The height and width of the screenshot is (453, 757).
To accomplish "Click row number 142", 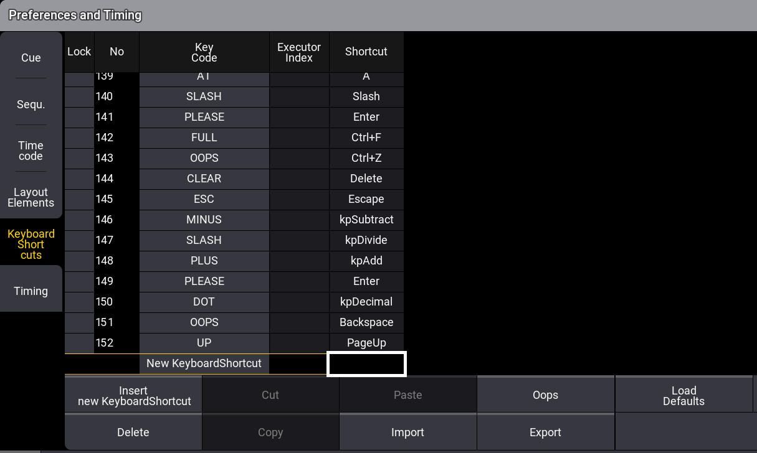I will point(117,138).
